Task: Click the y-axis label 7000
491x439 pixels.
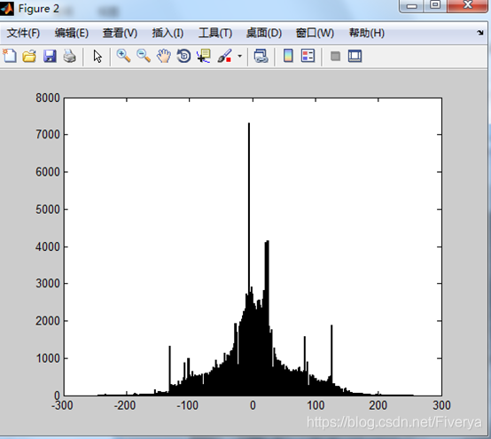Action: 47,135
